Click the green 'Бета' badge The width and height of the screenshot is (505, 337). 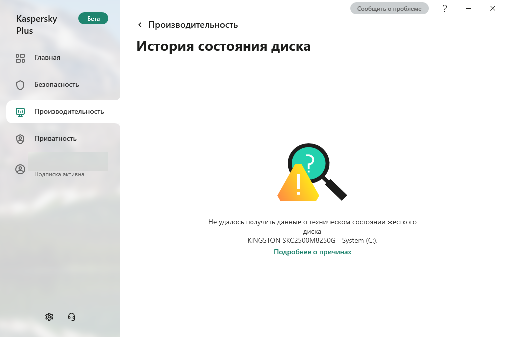(x=93, y=18)
